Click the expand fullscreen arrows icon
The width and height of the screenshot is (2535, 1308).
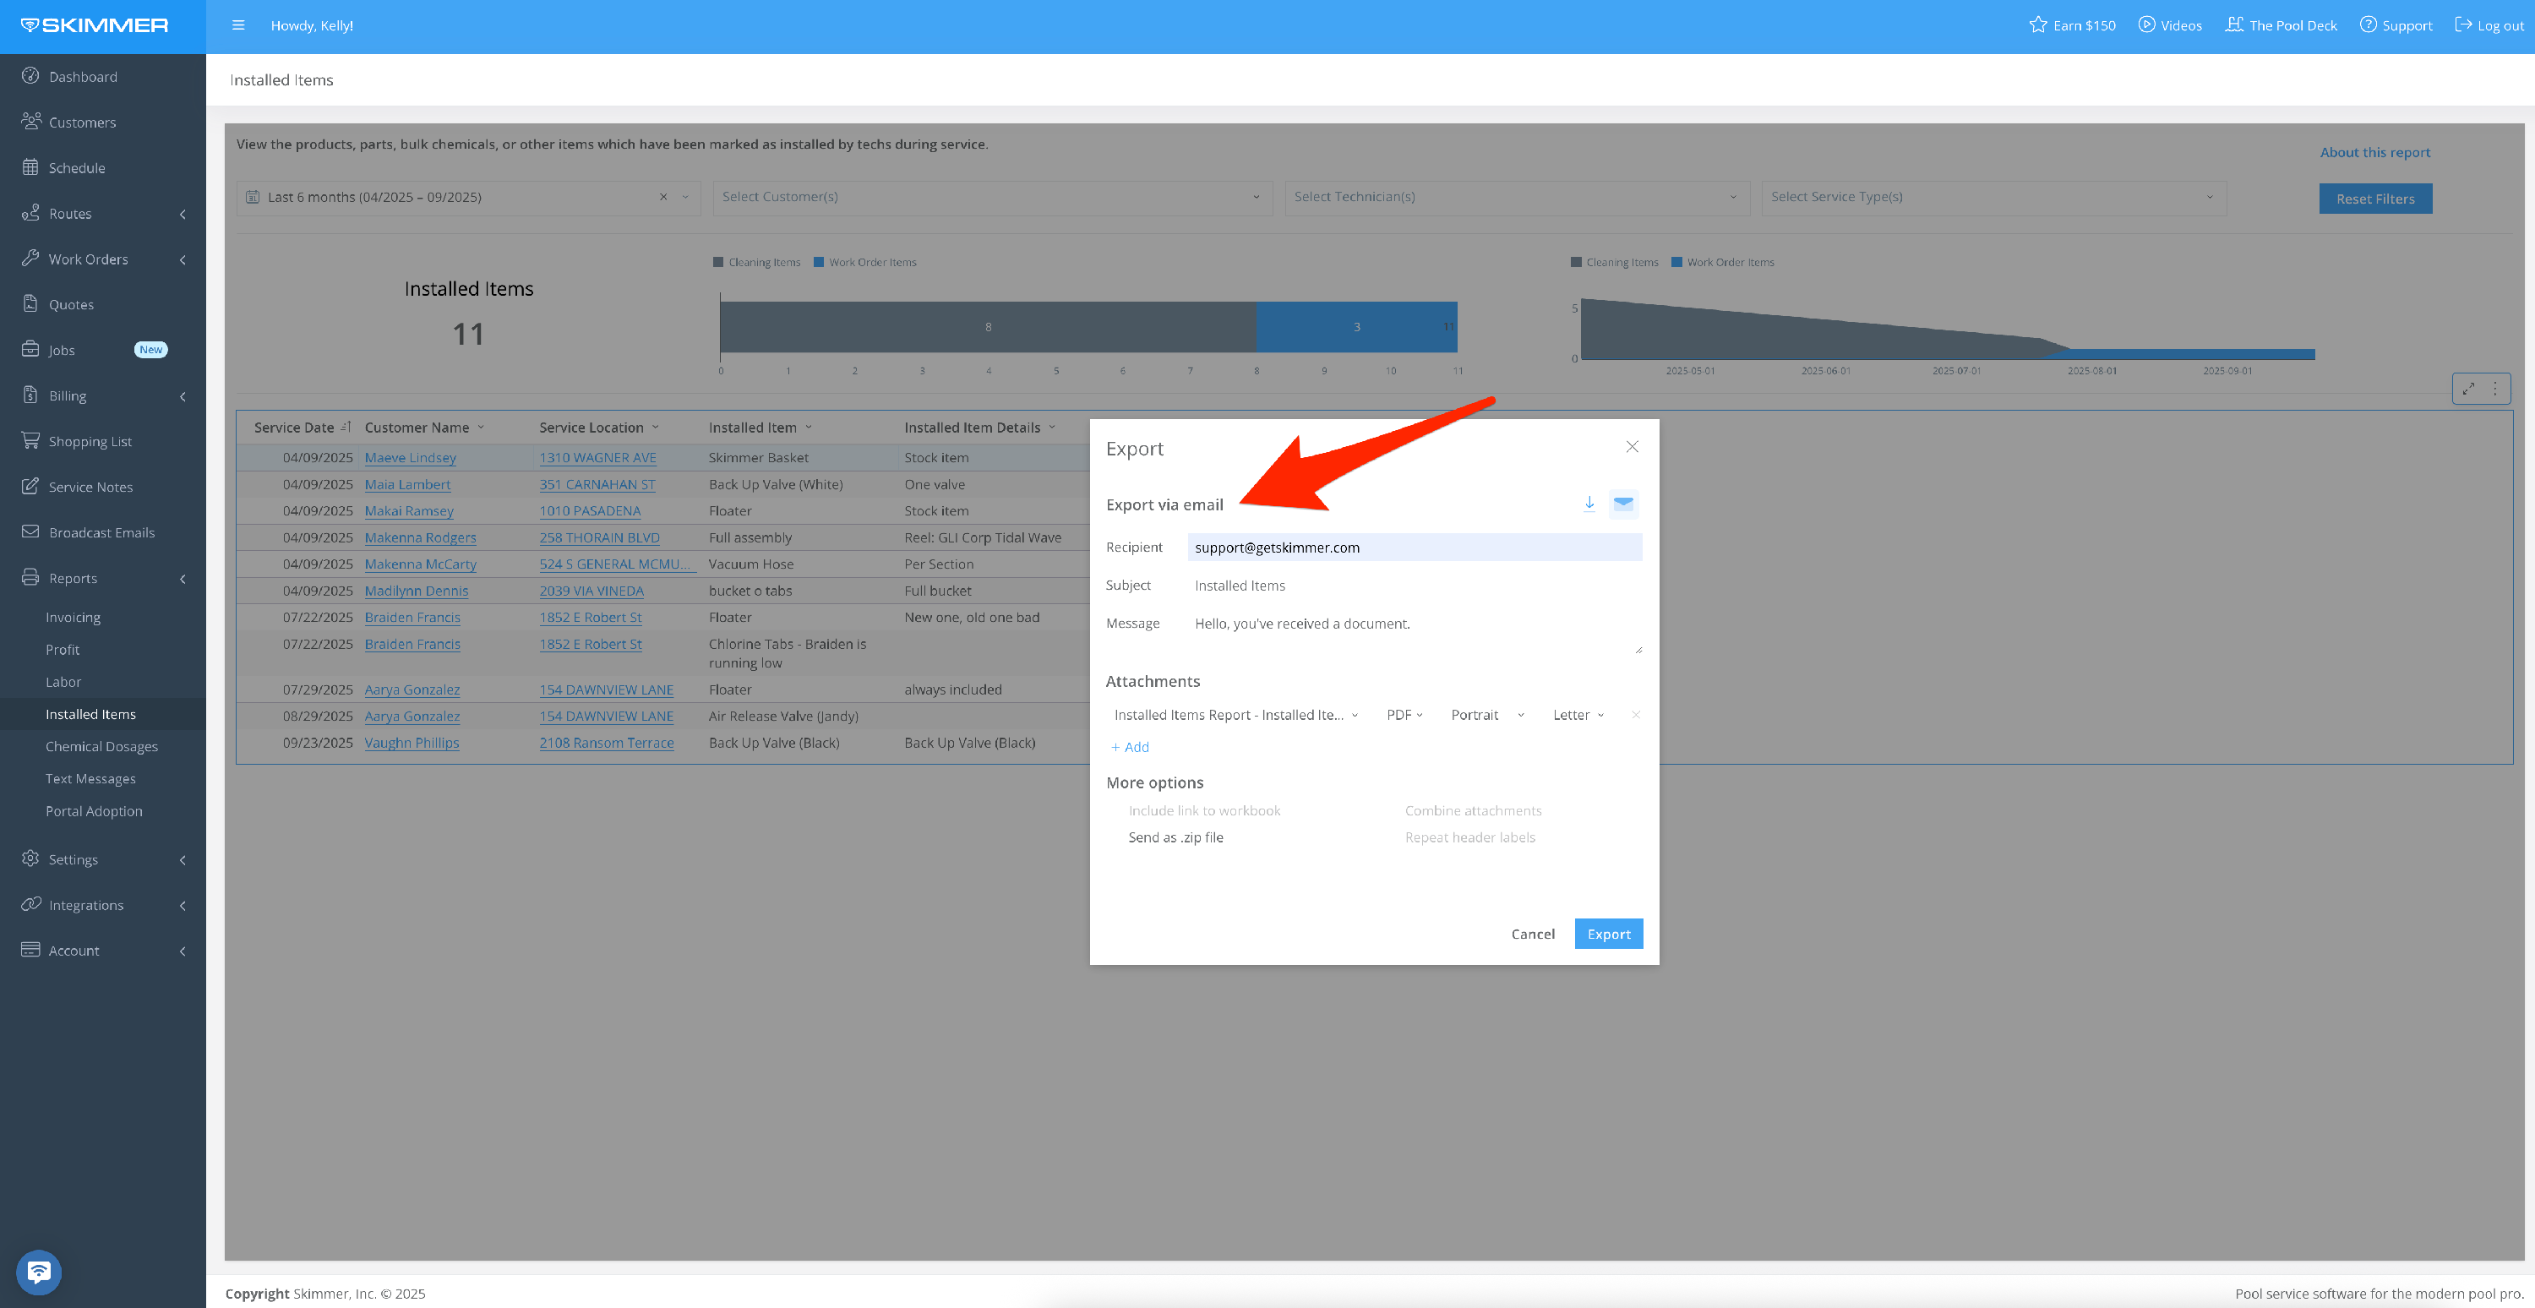(x=2468, y=389)
